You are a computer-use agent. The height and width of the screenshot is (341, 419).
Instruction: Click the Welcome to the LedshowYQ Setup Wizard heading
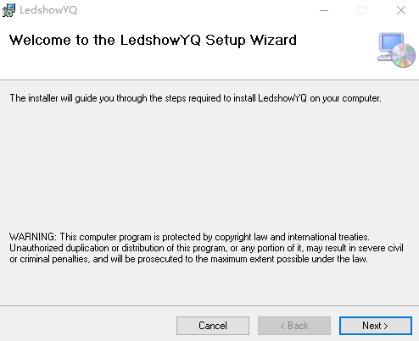coord(153,40)
